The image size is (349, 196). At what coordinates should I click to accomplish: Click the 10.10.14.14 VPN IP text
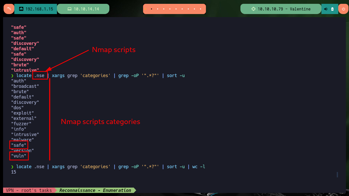coord(86,9)
